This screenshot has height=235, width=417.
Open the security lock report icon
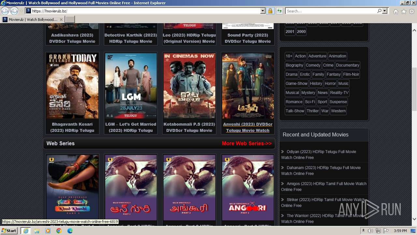click(270, 11)
